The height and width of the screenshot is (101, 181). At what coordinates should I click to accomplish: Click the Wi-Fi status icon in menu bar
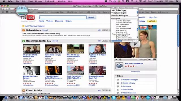[x=140, y=1]
